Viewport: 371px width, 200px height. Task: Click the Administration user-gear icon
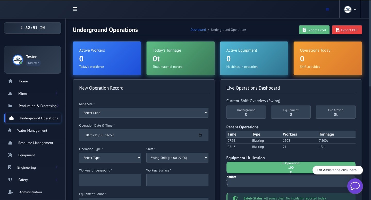(x=11, y=192)
